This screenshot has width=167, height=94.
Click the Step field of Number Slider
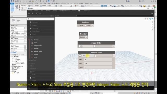98,67
